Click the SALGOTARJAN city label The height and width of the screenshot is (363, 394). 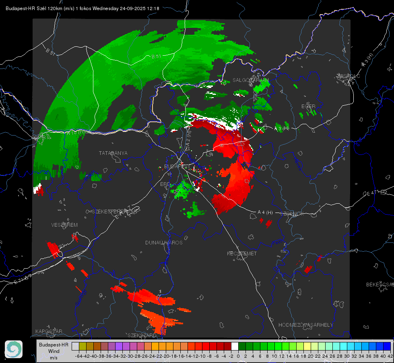(x=251, y=80)
